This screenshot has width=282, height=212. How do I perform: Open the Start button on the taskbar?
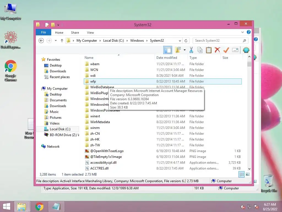click(7, 206)
